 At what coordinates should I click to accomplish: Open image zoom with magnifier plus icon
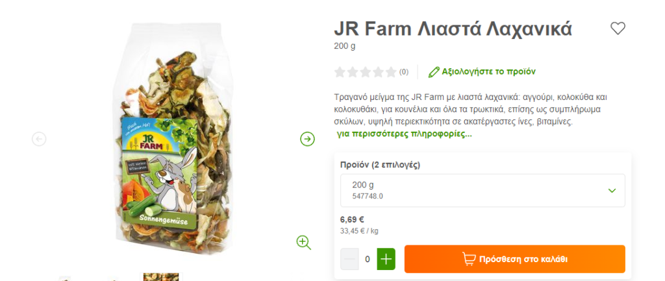click(304, 243)
